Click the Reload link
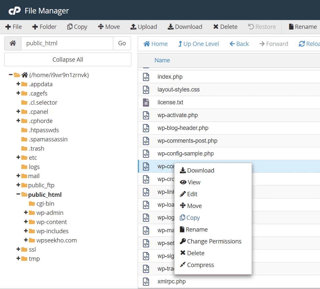320x289 pixels. 309,44
